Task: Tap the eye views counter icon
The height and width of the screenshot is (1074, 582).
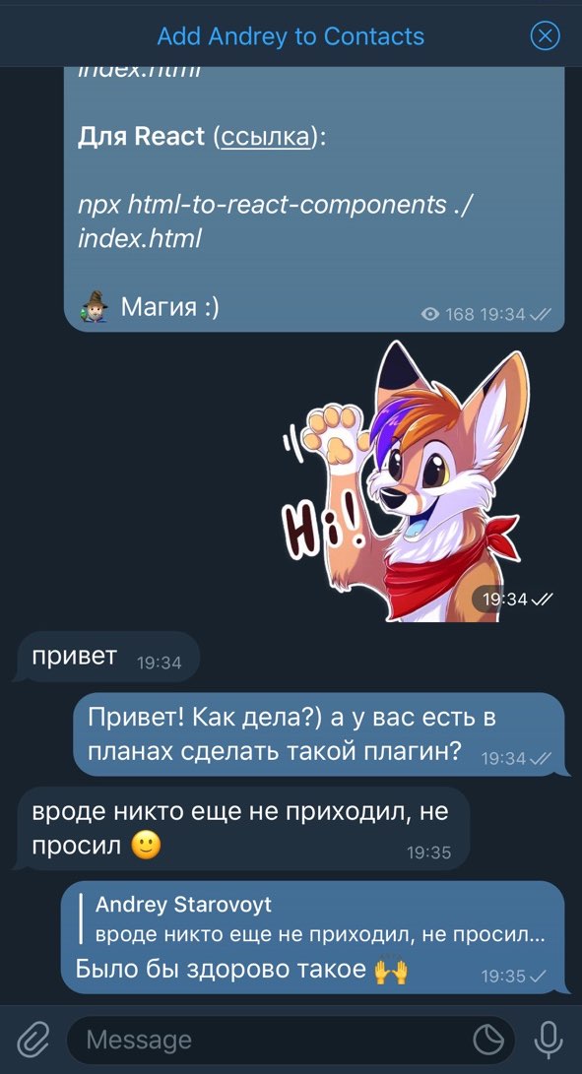Action: pos(429,314)
